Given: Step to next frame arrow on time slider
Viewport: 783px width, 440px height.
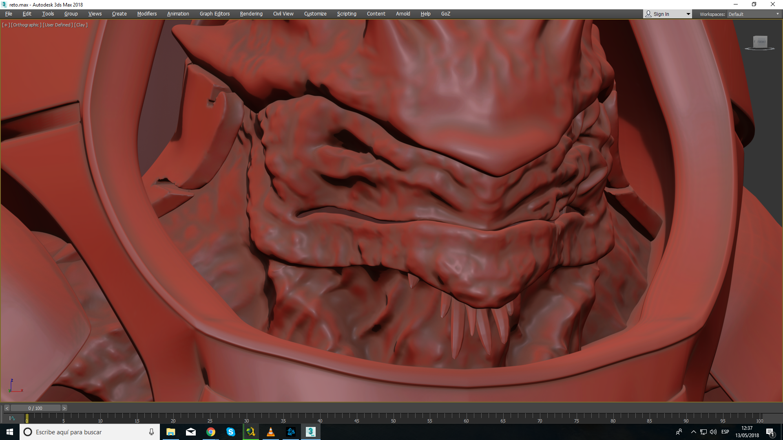Looking at the screenshot, I should [64, 408].
